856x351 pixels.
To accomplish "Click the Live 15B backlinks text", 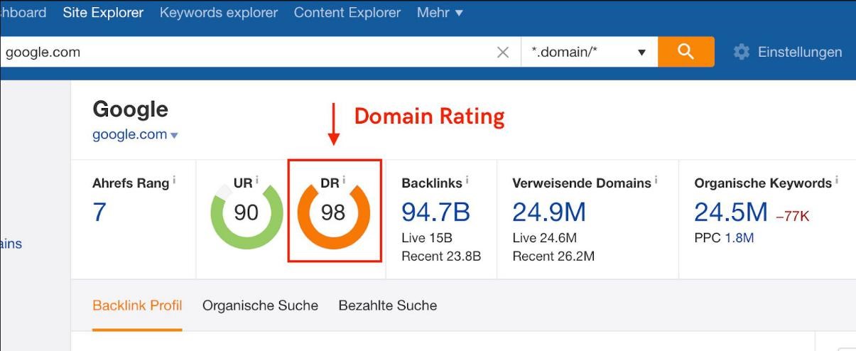I will pos(427,238).
